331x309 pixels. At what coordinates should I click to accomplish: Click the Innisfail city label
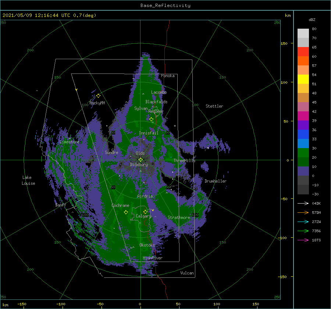point(149,133)
